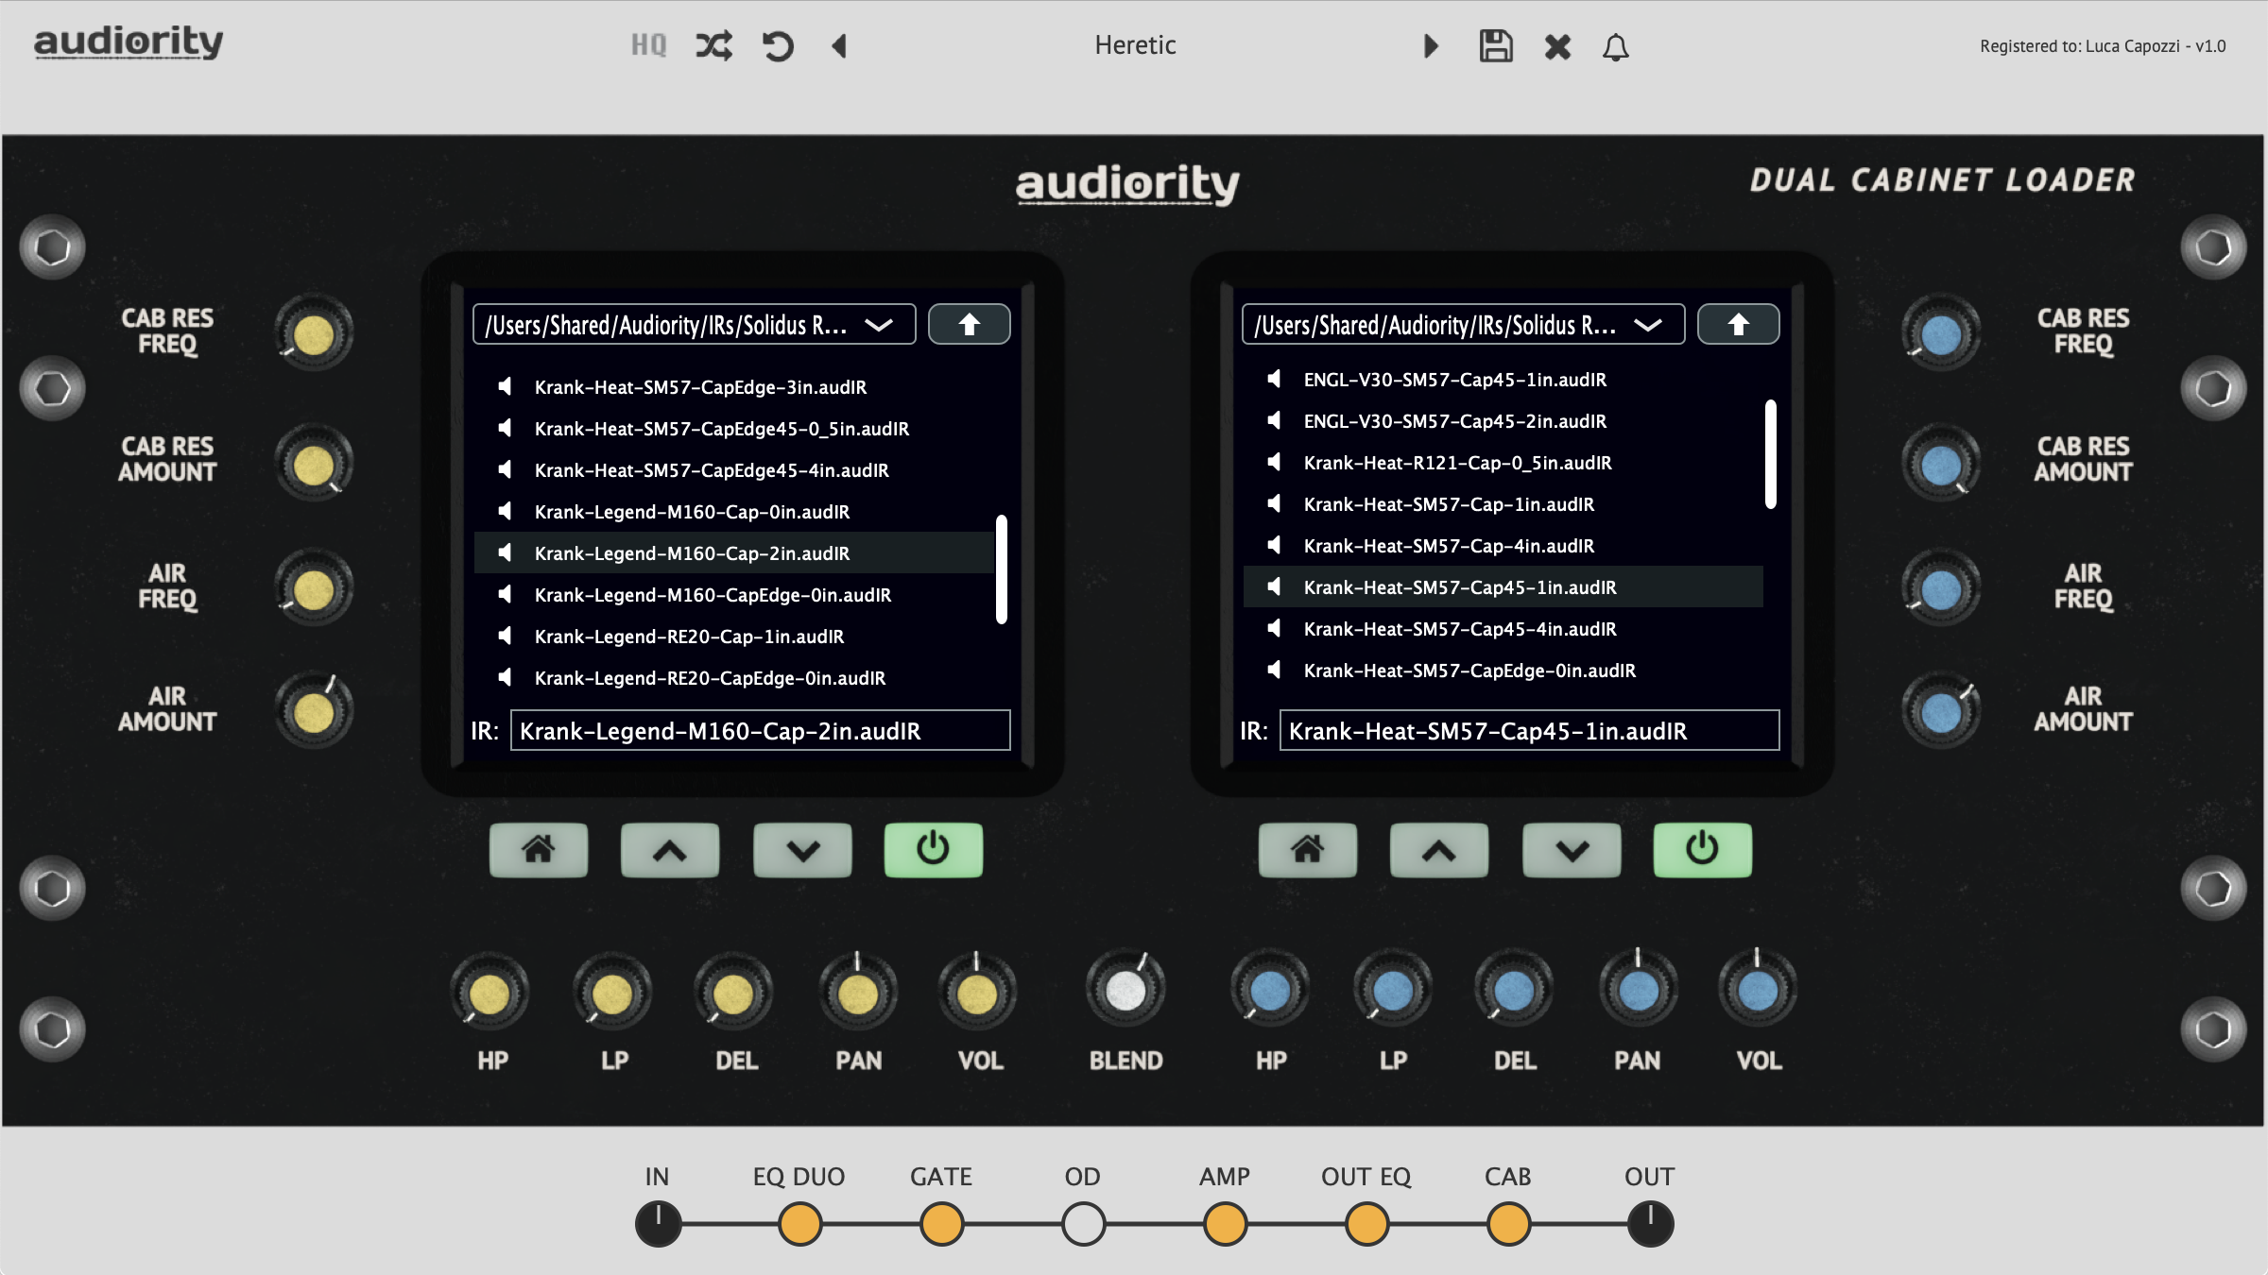Click the randomize (shuffle) icon

pyautogui.click(x=713, y=45)
